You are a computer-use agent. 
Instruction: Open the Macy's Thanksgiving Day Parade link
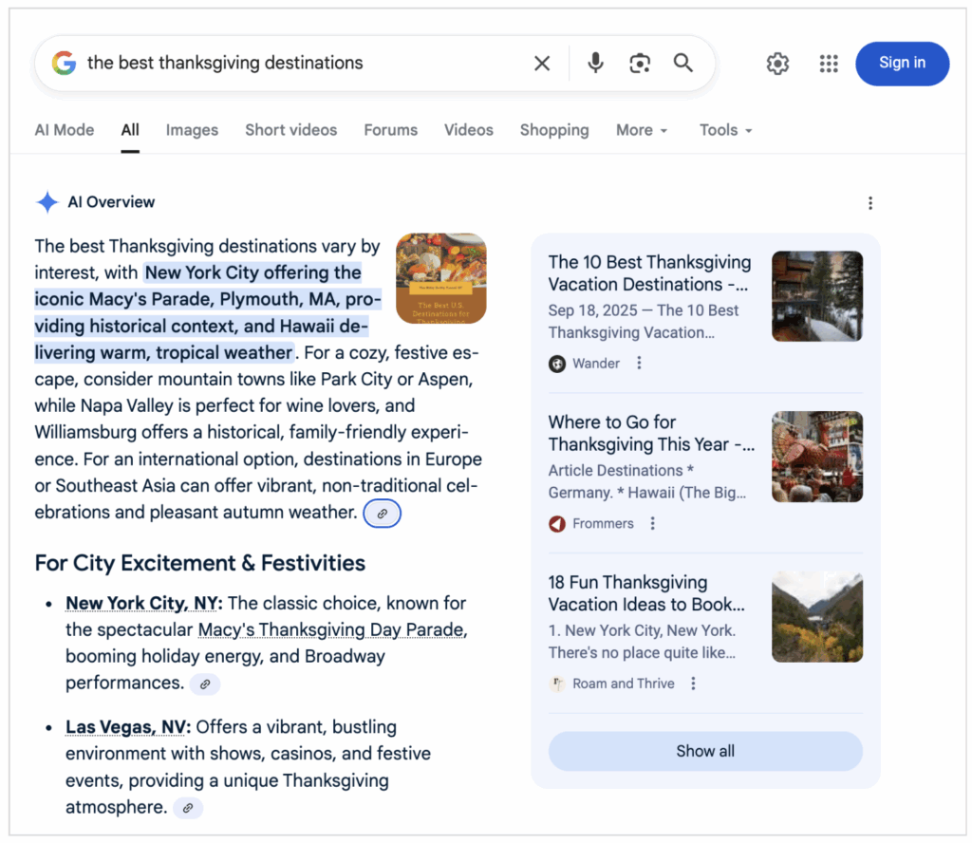click(x=329, y=629)
